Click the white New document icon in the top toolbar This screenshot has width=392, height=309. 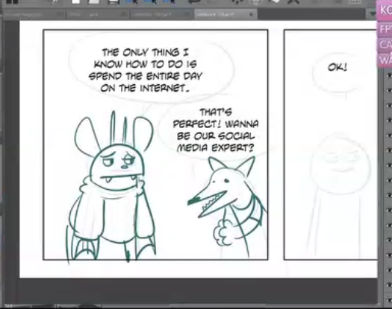coord(76,1)
